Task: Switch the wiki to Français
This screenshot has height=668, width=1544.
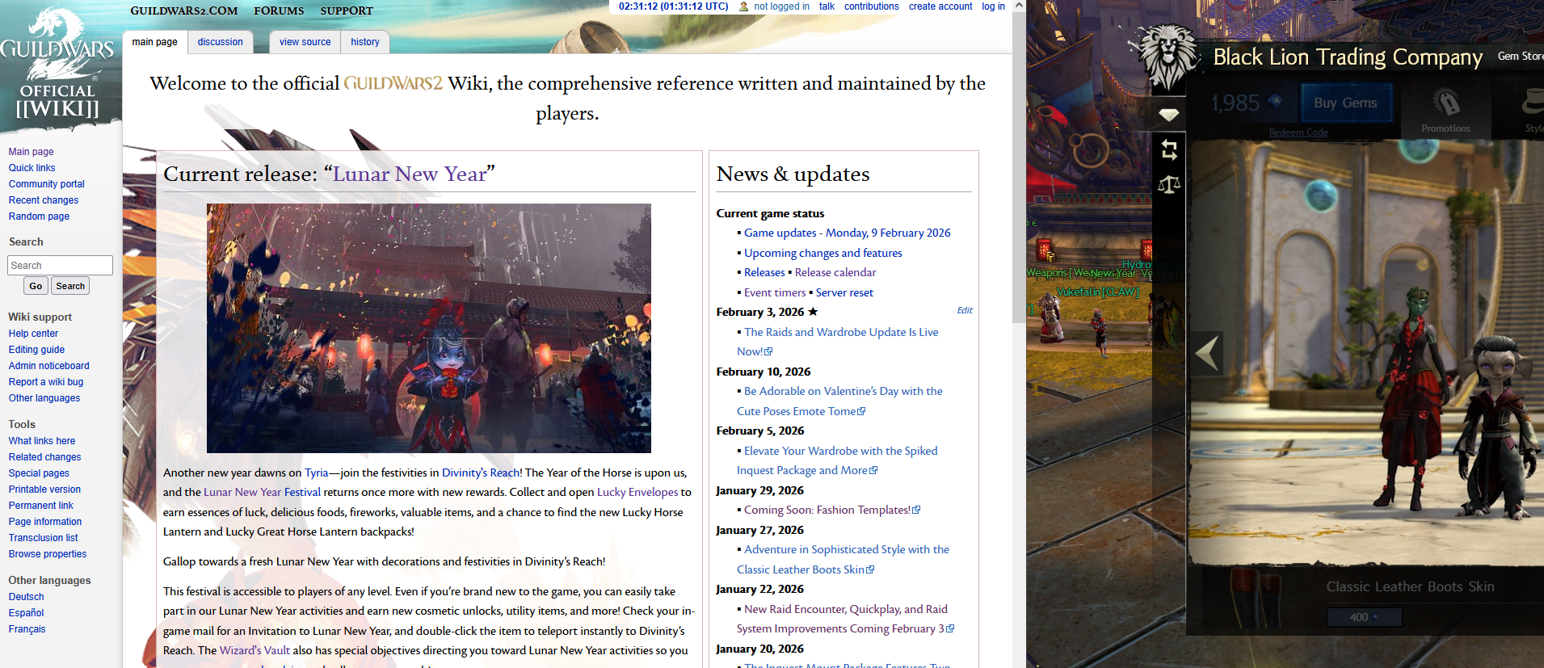Action: 27,629
